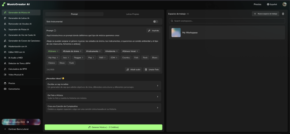Expand the #Género tag dropdown

coord(53,51)
